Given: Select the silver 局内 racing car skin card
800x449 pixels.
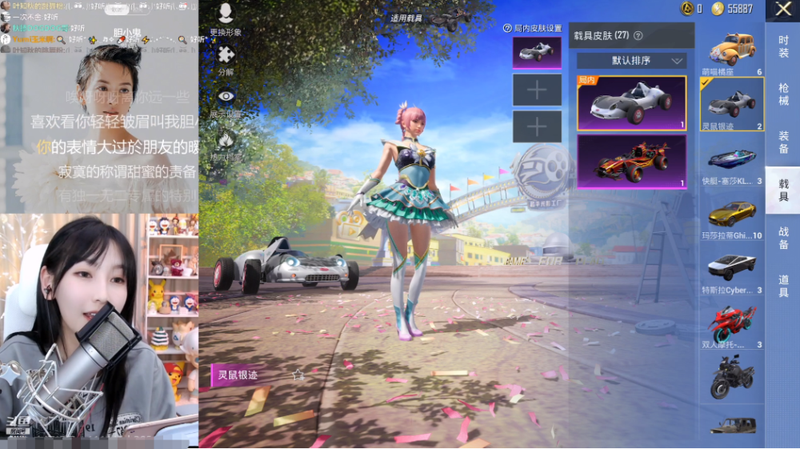Looking at the screenshot, I should point(632,103).
